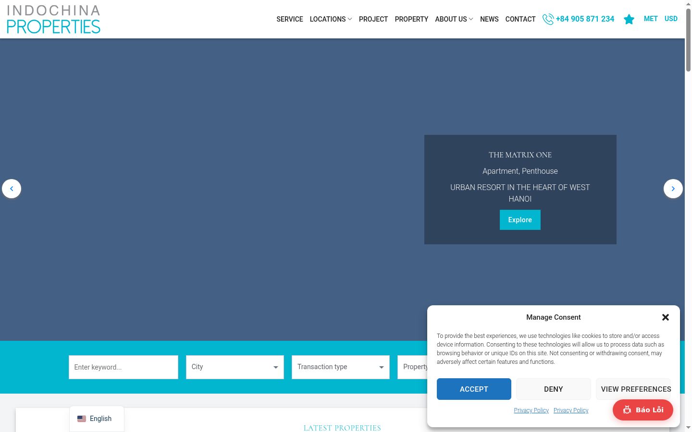Open the English language selector
This screenshot has height=432, width=692.
click(97, 419)
